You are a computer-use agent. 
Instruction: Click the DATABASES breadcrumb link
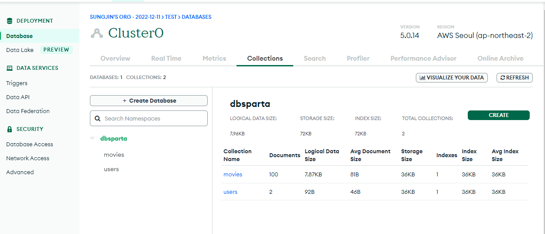[x=196, y=17]
